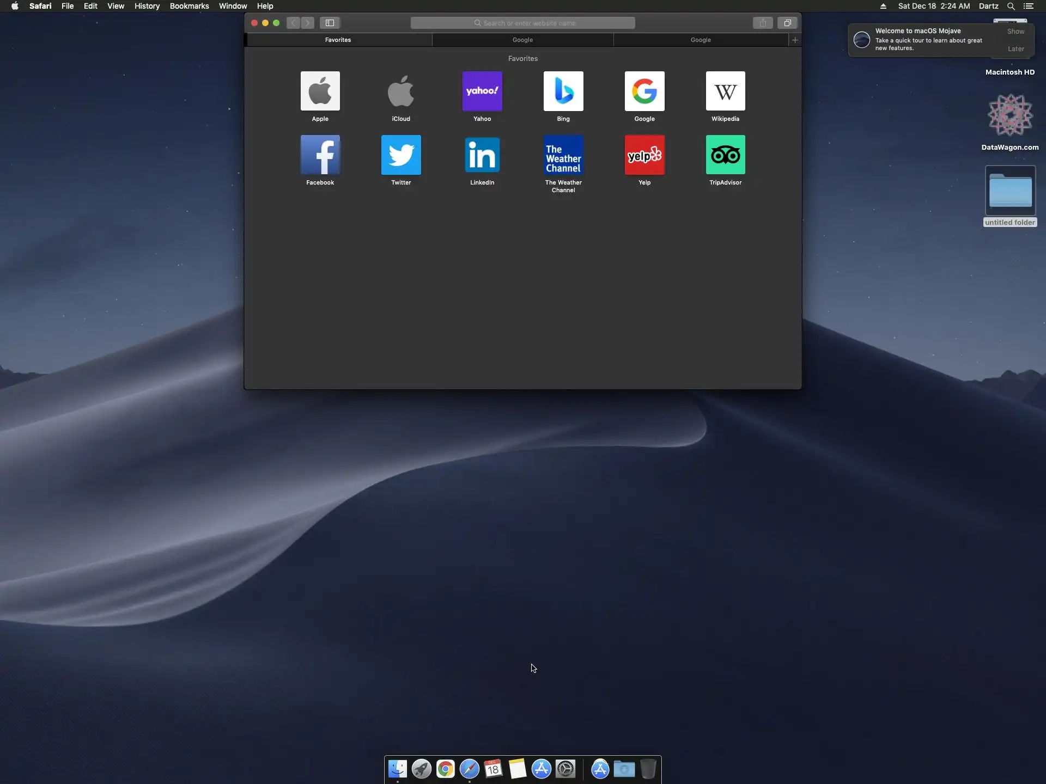Select the Favorites tab
1046x784 pixels.
click(x=338, y=40)
